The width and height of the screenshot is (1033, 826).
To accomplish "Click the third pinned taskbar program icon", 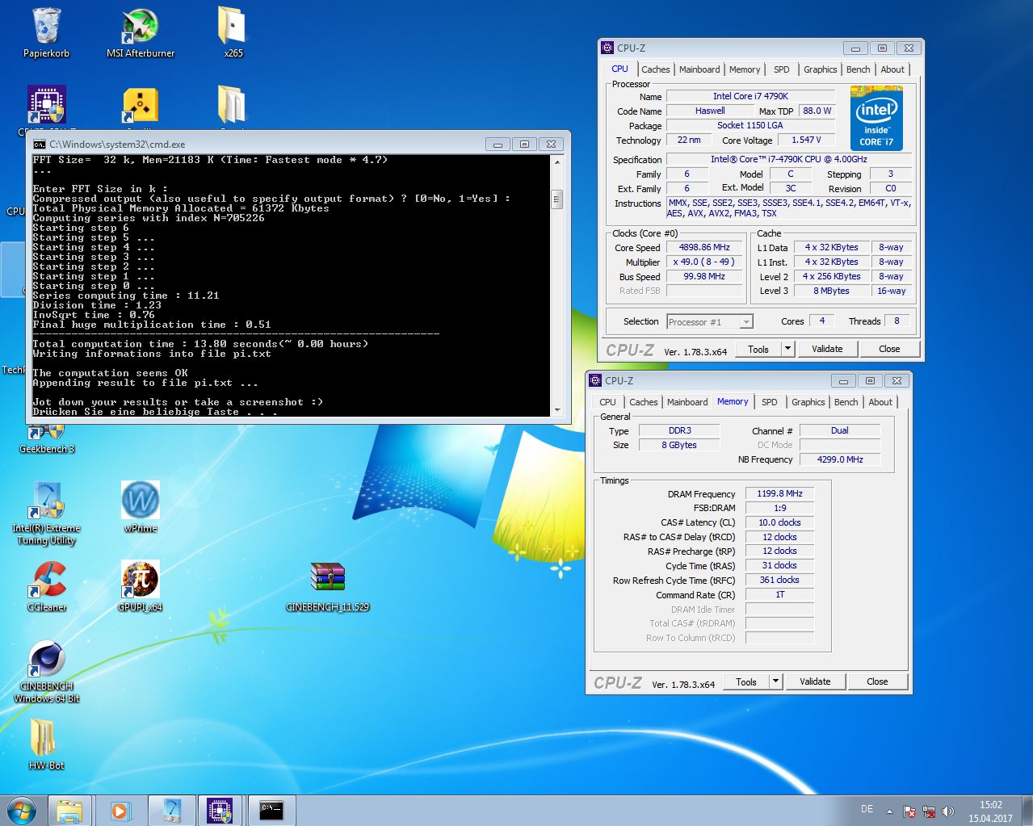I will pyautogui.click(x=171, y=810).
